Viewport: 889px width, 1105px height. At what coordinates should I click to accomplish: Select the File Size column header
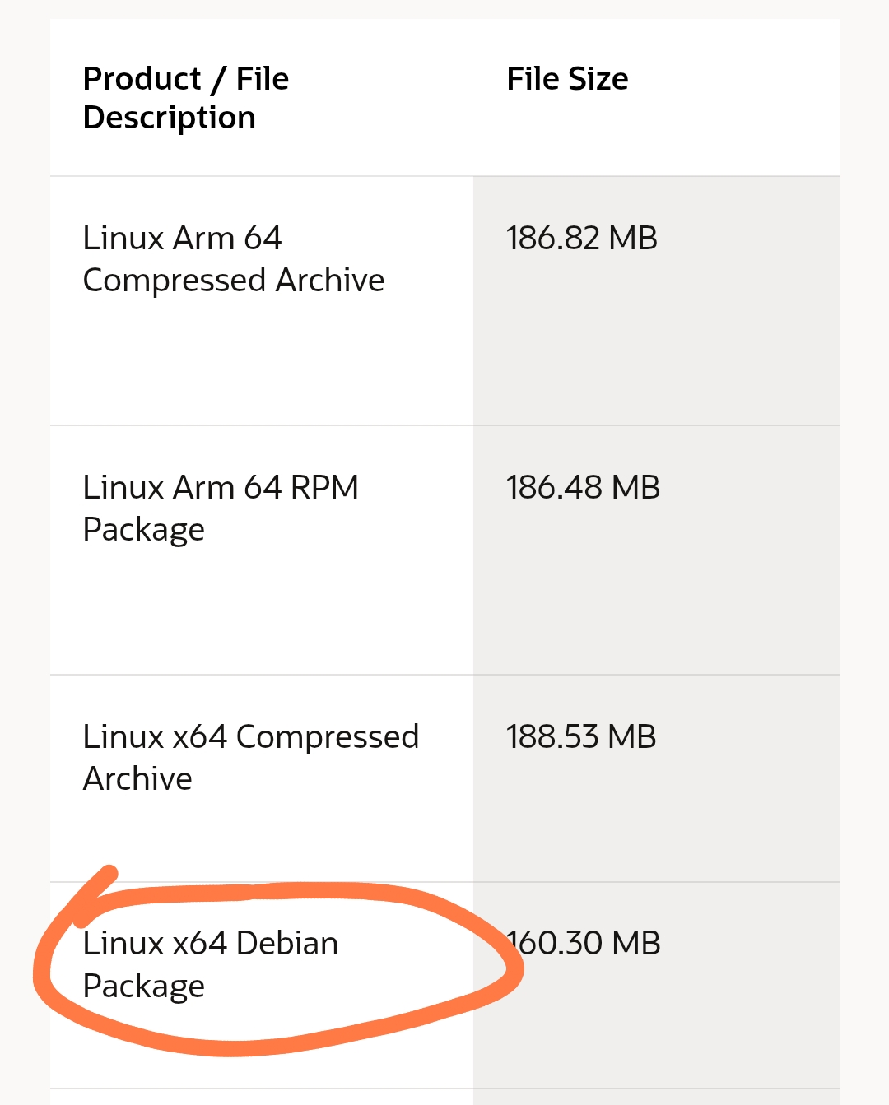click(x=567, y=79)
